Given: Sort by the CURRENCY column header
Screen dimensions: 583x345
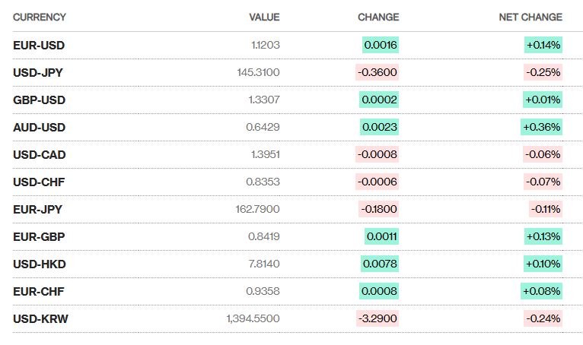Looking at the screenshot, I should [x=40, y=17].
